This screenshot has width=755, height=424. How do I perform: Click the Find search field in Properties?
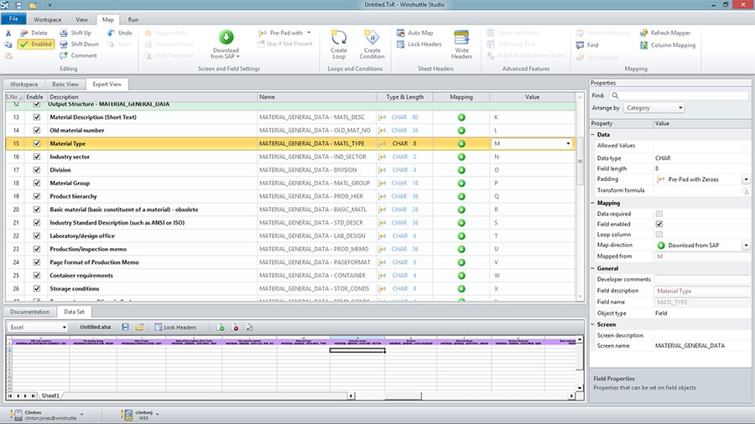click(679, 96)
